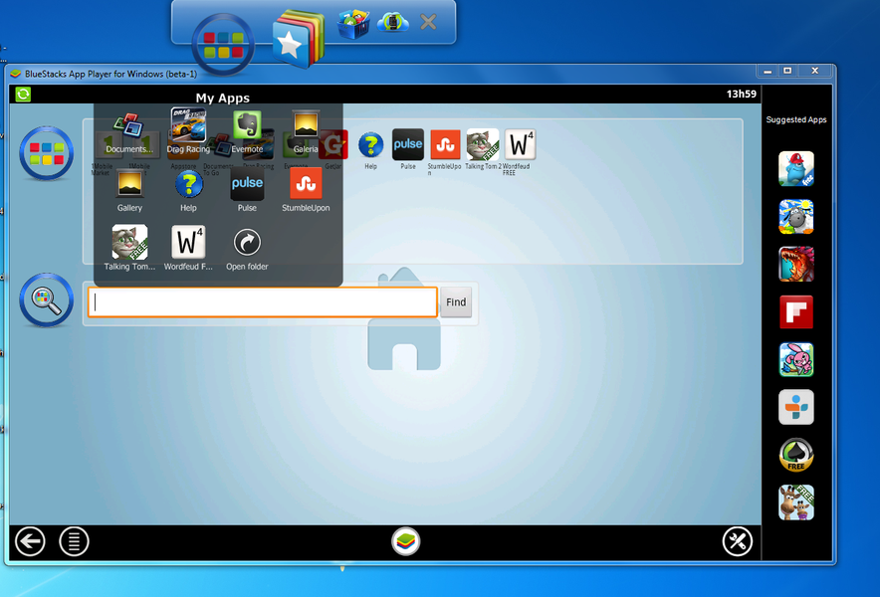Click the BlueStacks logo home button

pos(405,541)
